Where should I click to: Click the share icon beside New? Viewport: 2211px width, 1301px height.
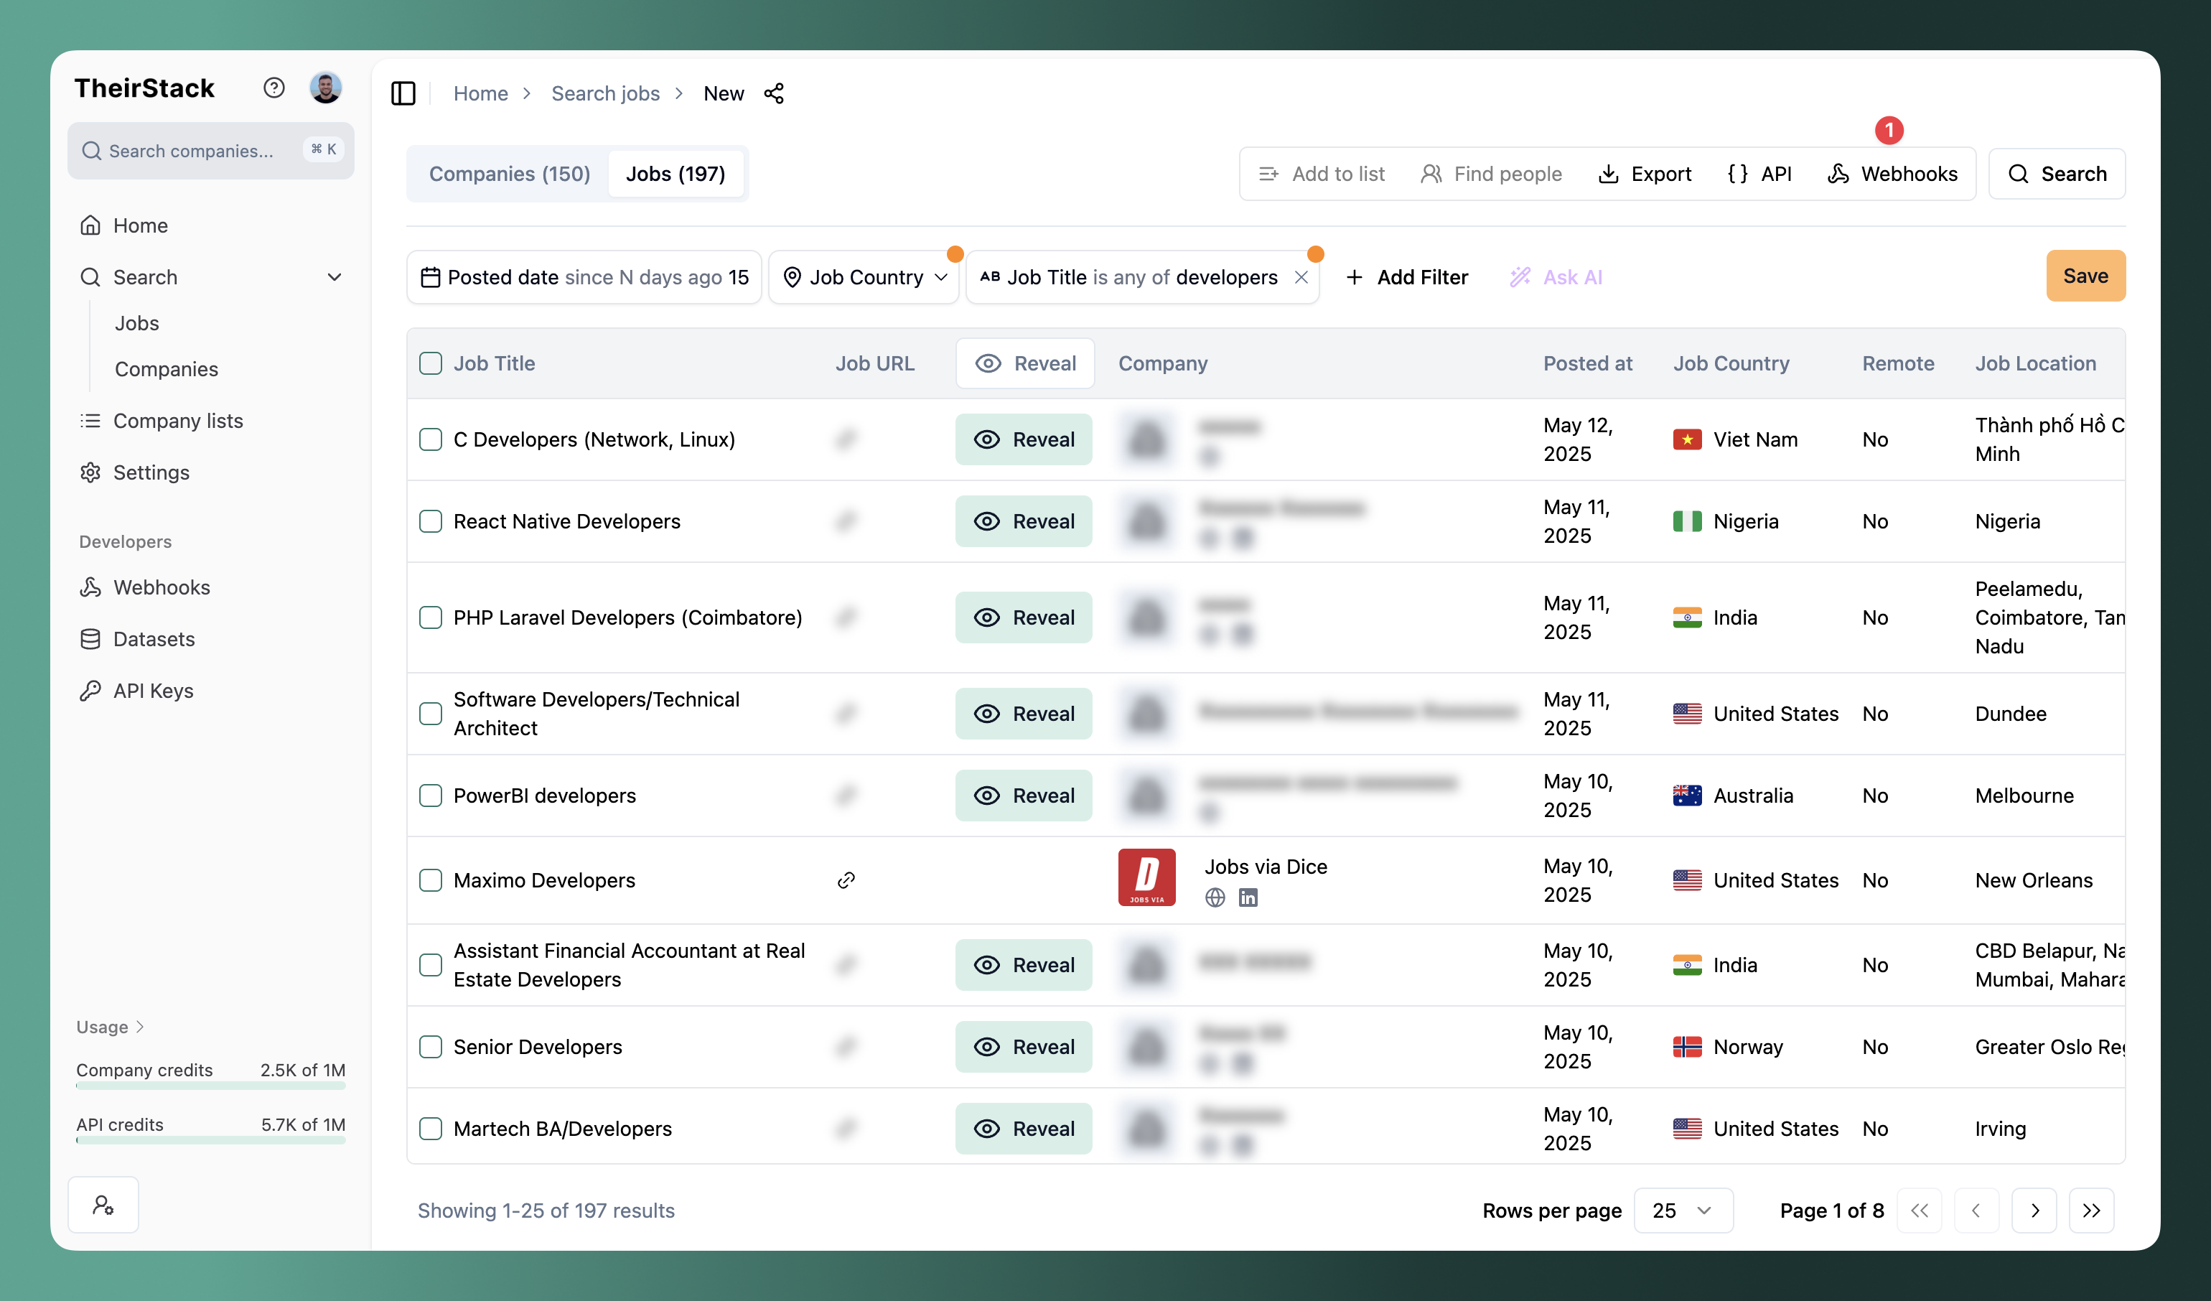point(773,93)
